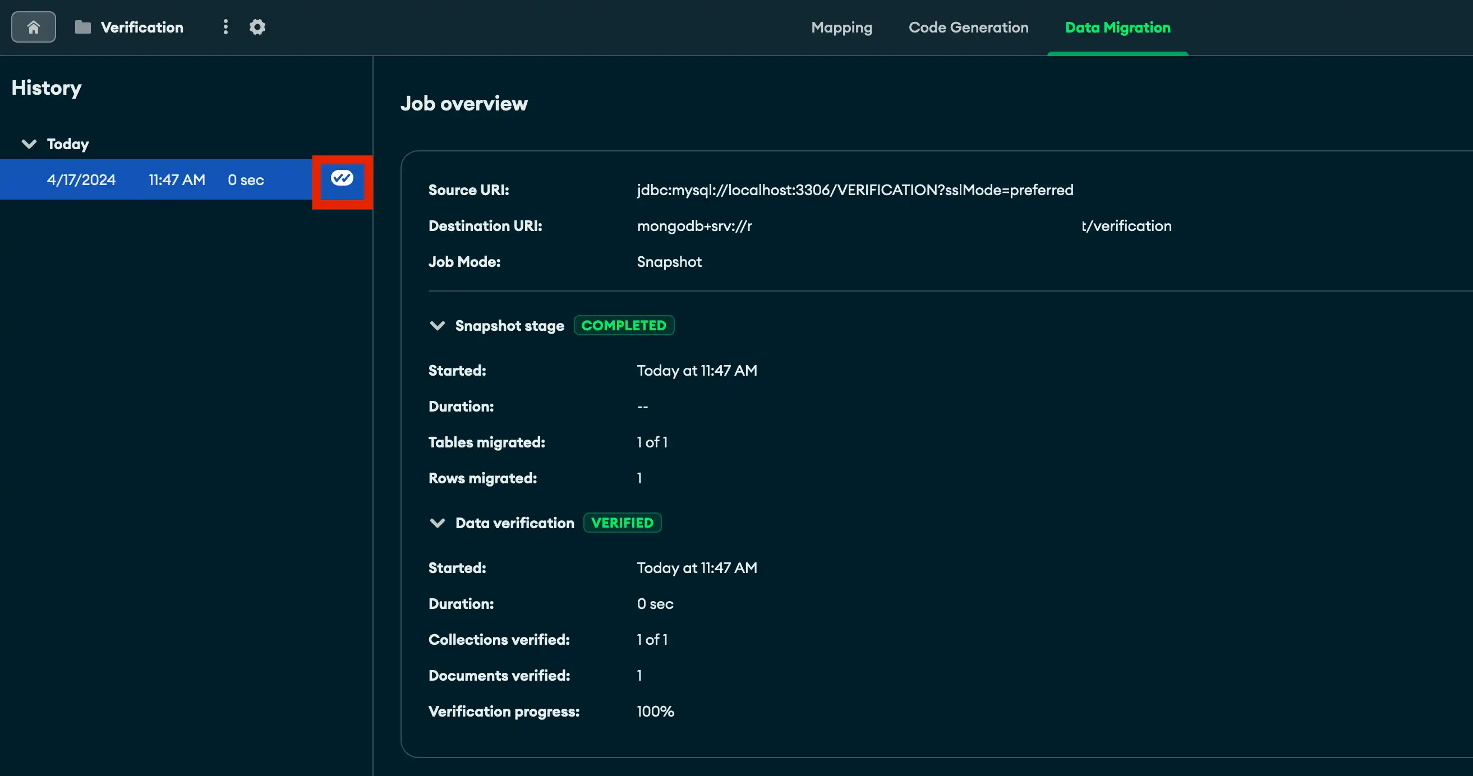Open the three-dot overflow menu icon
Screen dimensions: 1473x776
(225, 27)
